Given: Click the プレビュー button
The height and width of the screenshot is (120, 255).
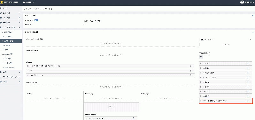Looking at the screenshot, I should 226,45.
